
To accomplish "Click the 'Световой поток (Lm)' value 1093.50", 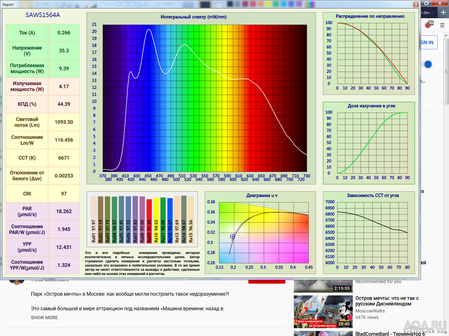I will point(64,122).
